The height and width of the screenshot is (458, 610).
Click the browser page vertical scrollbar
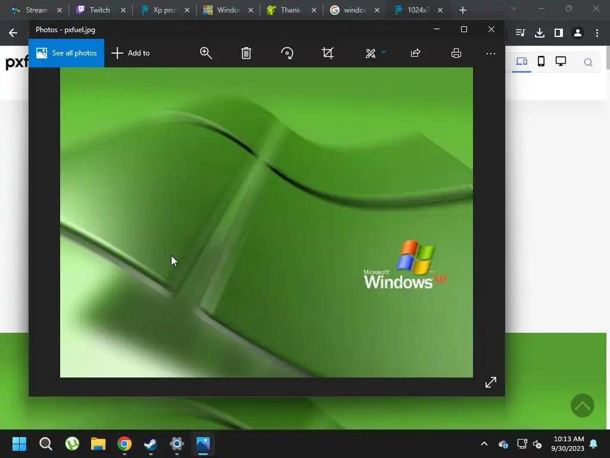608,58
